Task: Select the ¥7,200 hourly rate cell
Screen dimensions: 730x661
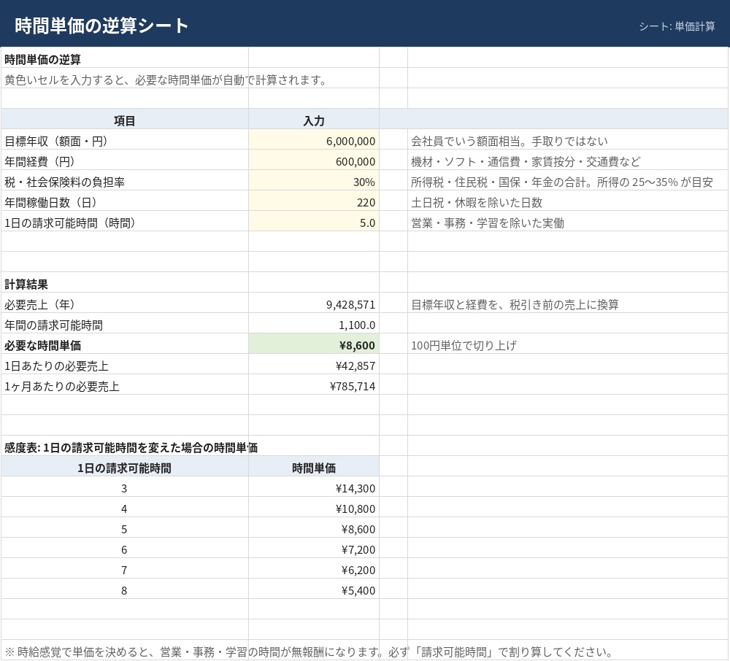Action: point(314,549)
